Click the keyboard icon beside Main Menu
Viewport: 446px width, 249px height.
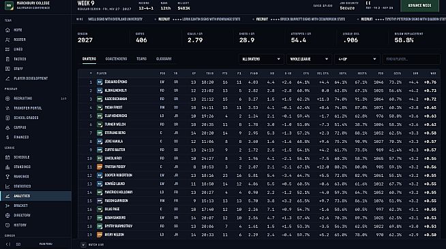coord(18,244)
